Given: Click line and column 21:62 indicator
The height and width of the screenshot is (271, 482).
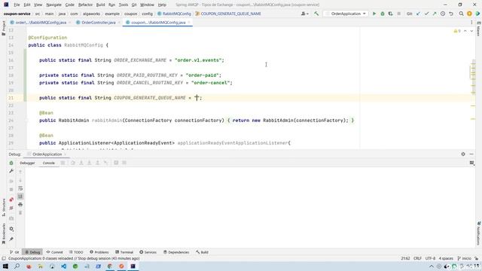Looking at the screenshot, I should pyautogui.click(x=405, y=258).
